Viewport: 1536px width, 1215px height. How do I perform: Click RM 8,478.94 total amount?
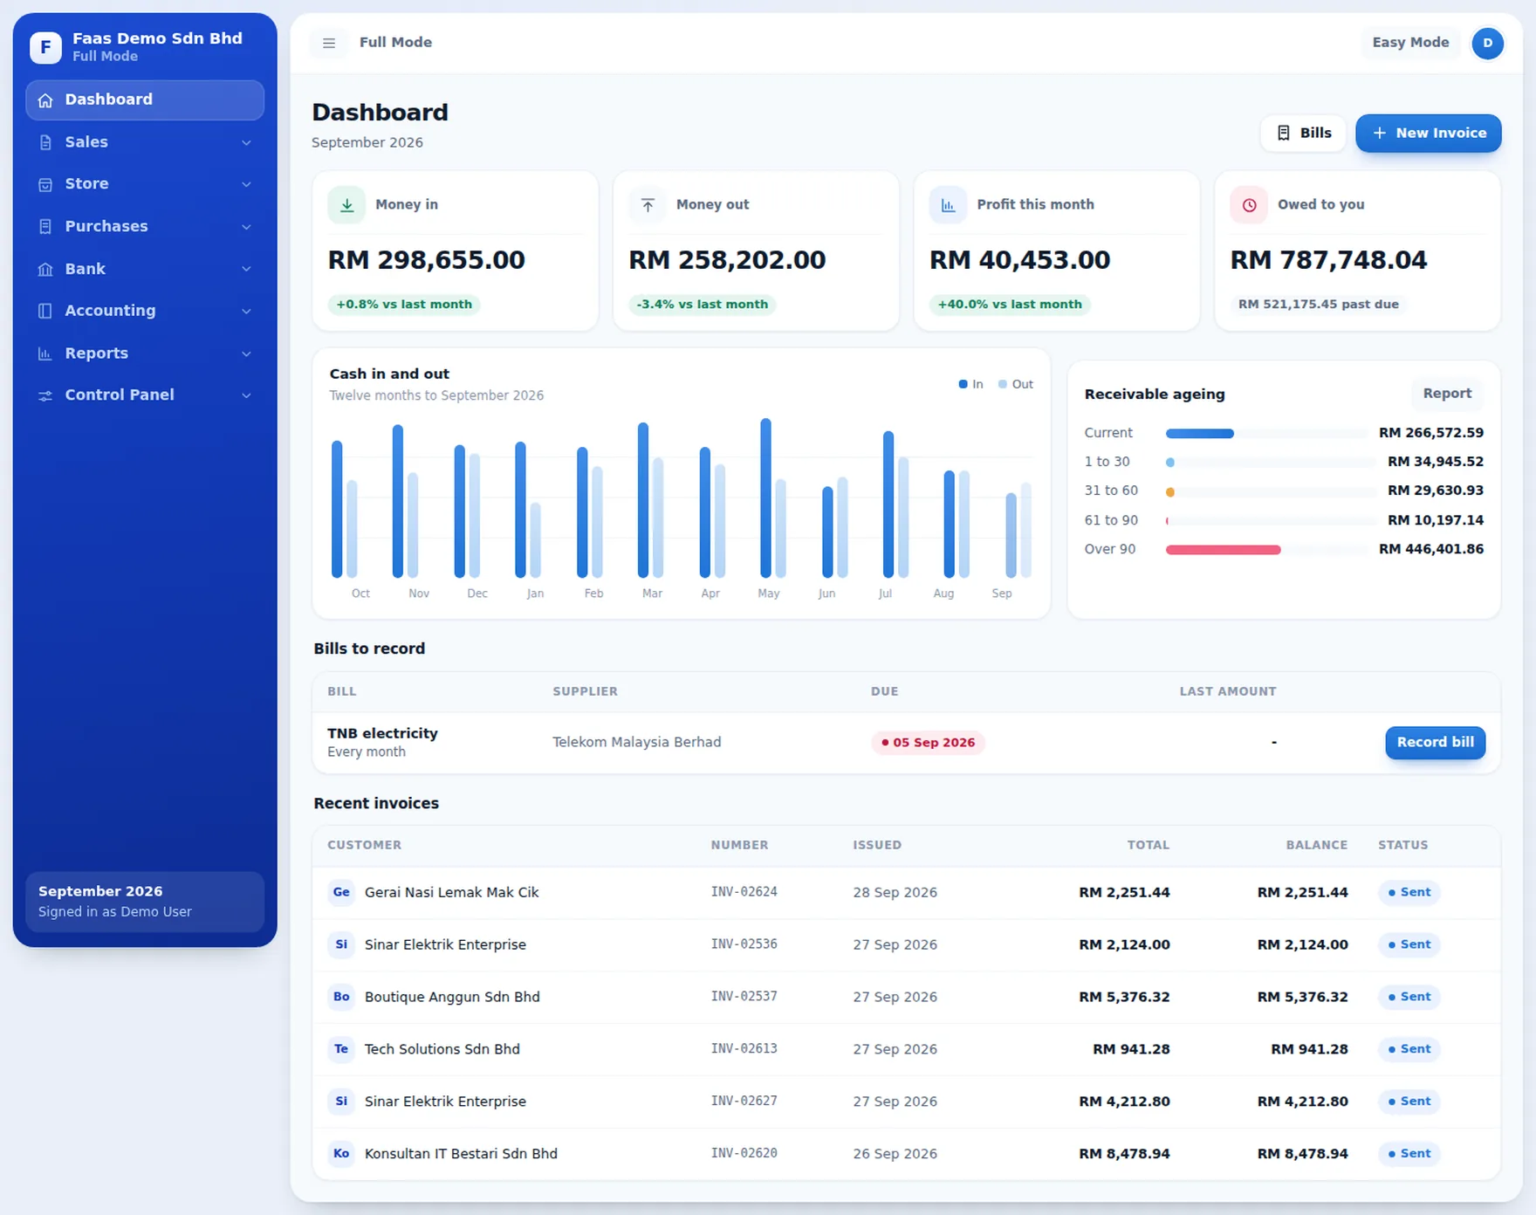coord(1124,1154)
